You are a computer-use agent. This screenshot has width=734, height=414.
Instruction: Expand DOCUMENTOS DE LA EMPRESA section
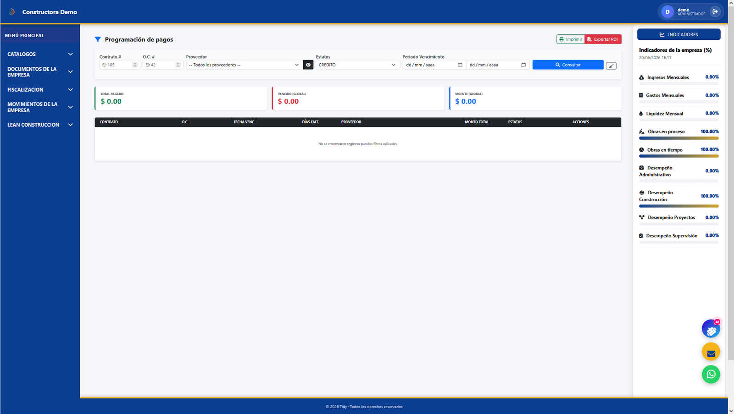click(x=40, y=72)
